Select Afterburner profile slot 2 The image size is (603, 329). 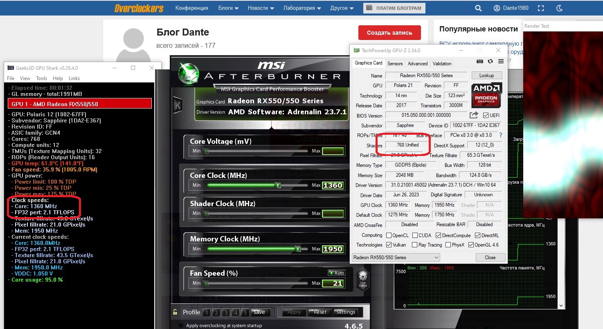[216, 313]
